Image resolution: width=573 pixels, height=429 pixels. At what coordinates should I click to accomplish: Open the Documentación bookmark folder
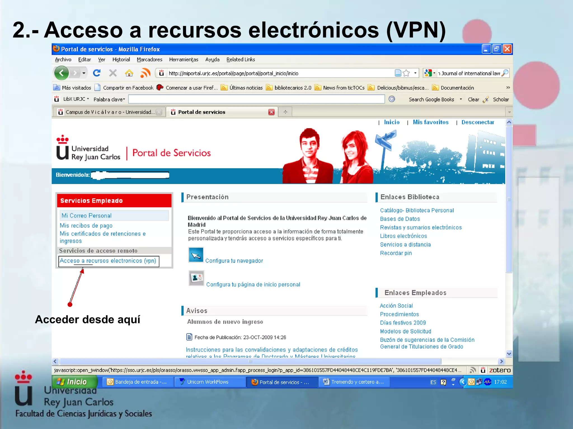point(453,88)
